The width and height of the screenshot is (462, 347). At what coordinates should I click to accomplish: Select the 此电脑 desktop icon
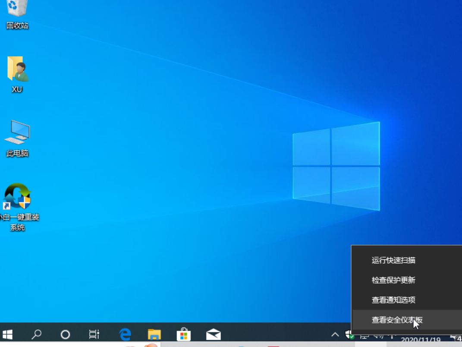coord(17,135)
